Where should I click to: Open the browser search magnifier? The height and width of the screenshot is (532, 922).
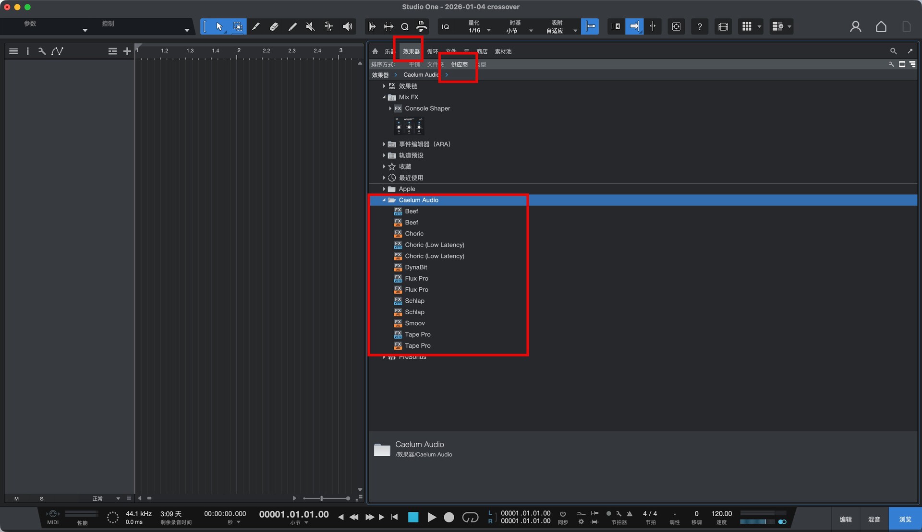pyautogui.click(x=893, y=51)
